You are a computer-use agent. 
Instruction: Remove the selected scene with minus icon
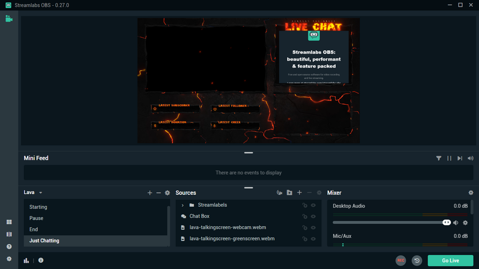pos(159,193)
